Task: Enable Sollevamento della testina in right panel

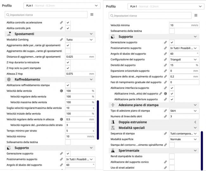Action: tap(172, 31)
